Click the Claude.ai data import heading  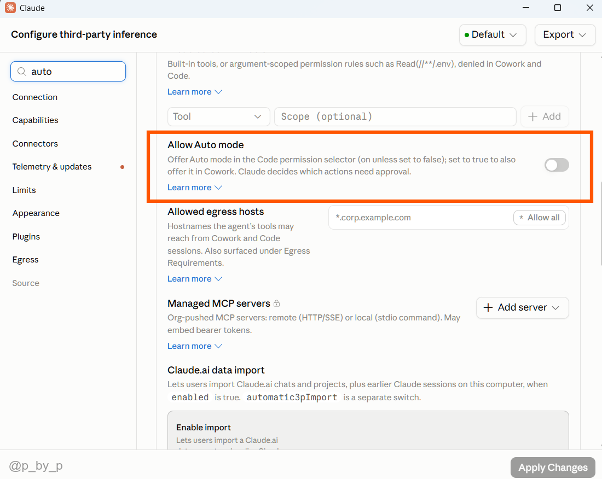point(216,370)
